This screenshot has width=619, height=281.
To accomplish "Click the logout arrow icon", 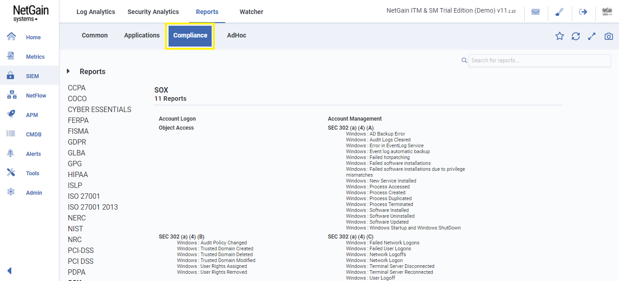I will pos(583,12).
